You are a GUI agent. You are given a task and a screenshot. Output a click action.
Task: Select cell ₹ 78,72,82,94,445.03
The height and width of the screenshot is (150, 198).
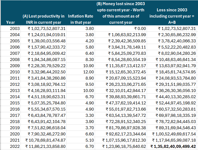pos(172,121)
